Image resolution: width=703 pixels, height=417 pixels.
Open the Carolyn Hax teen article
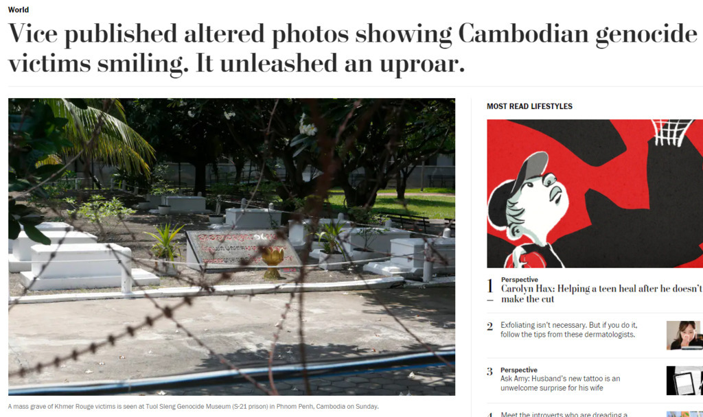click(x=601, y=294)
